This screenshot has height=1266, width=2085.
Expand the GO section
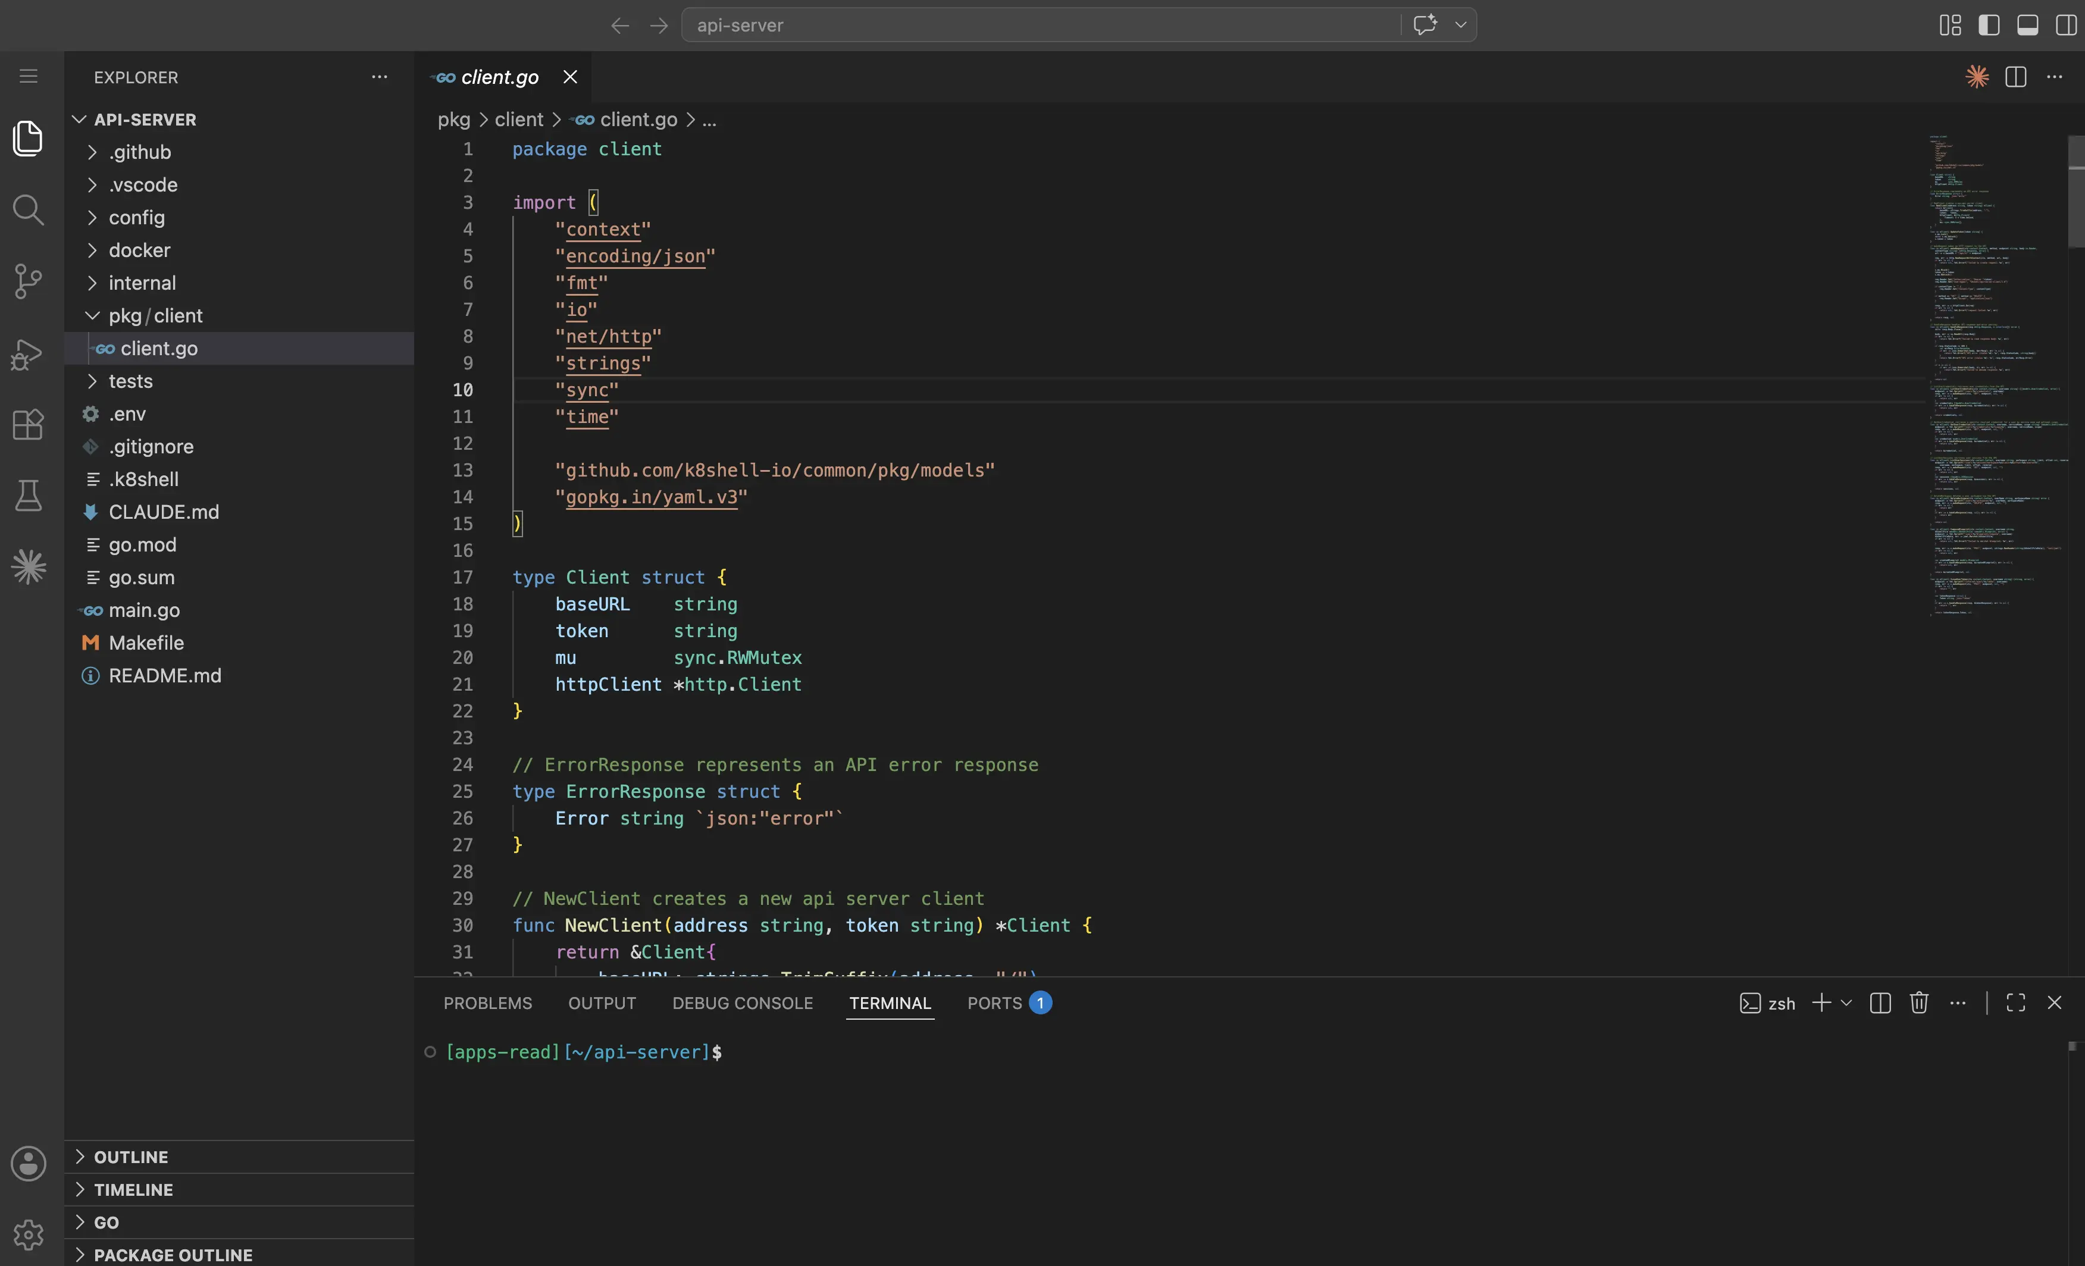(x=239, y=1223)
